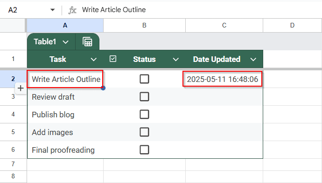The image size is (322, 183).
Task: Check the Review draft status box
Action: pyautogui.click(x=144, y=96)
